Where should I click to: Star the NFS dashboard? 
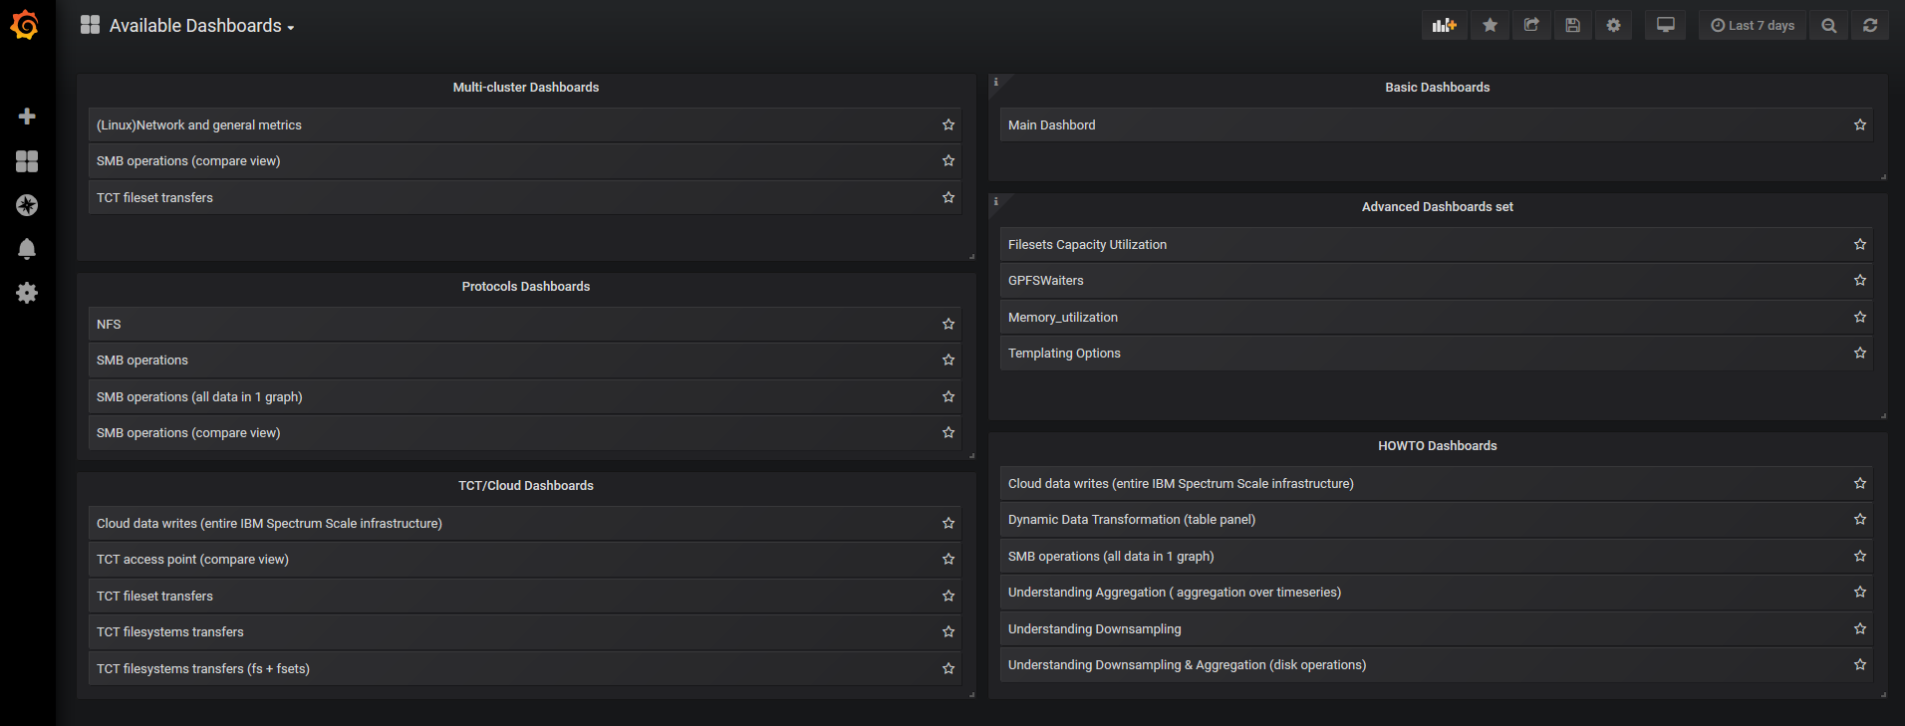click(x=949, y=324)
